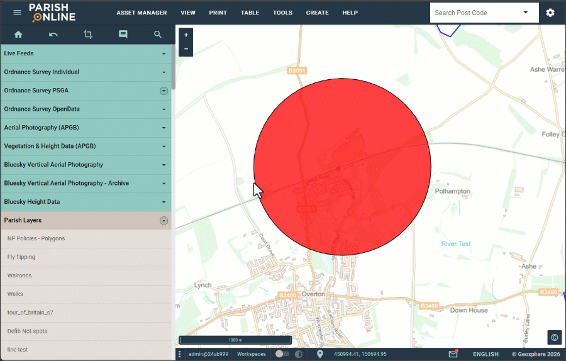Open the comment annotation icon
This screenshot has height=361, width=566.
(x=123, y=35)
